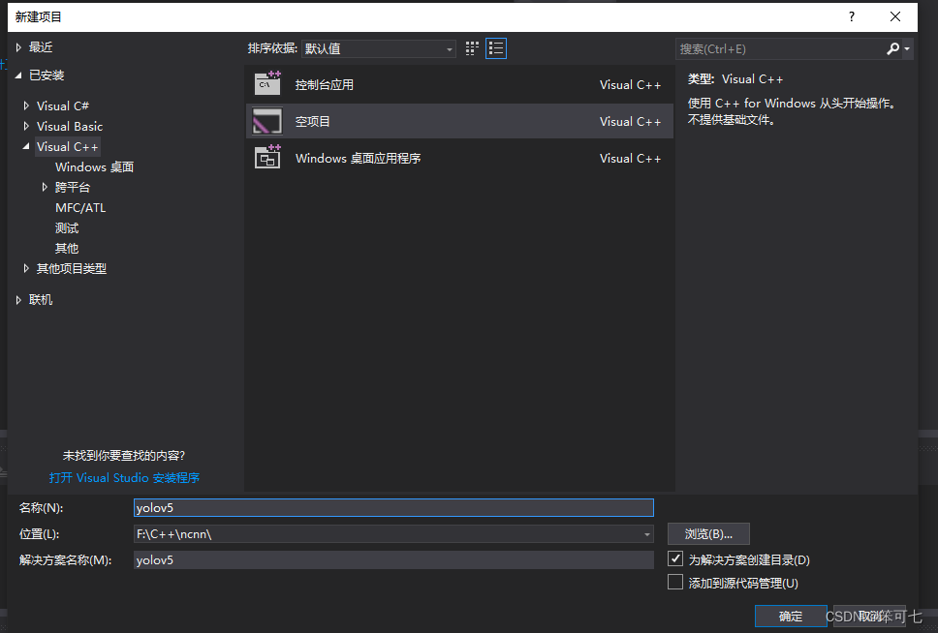
Task: Collapse the 已安装 tree node
Action: pyautogui.click(x=18, y=75)
